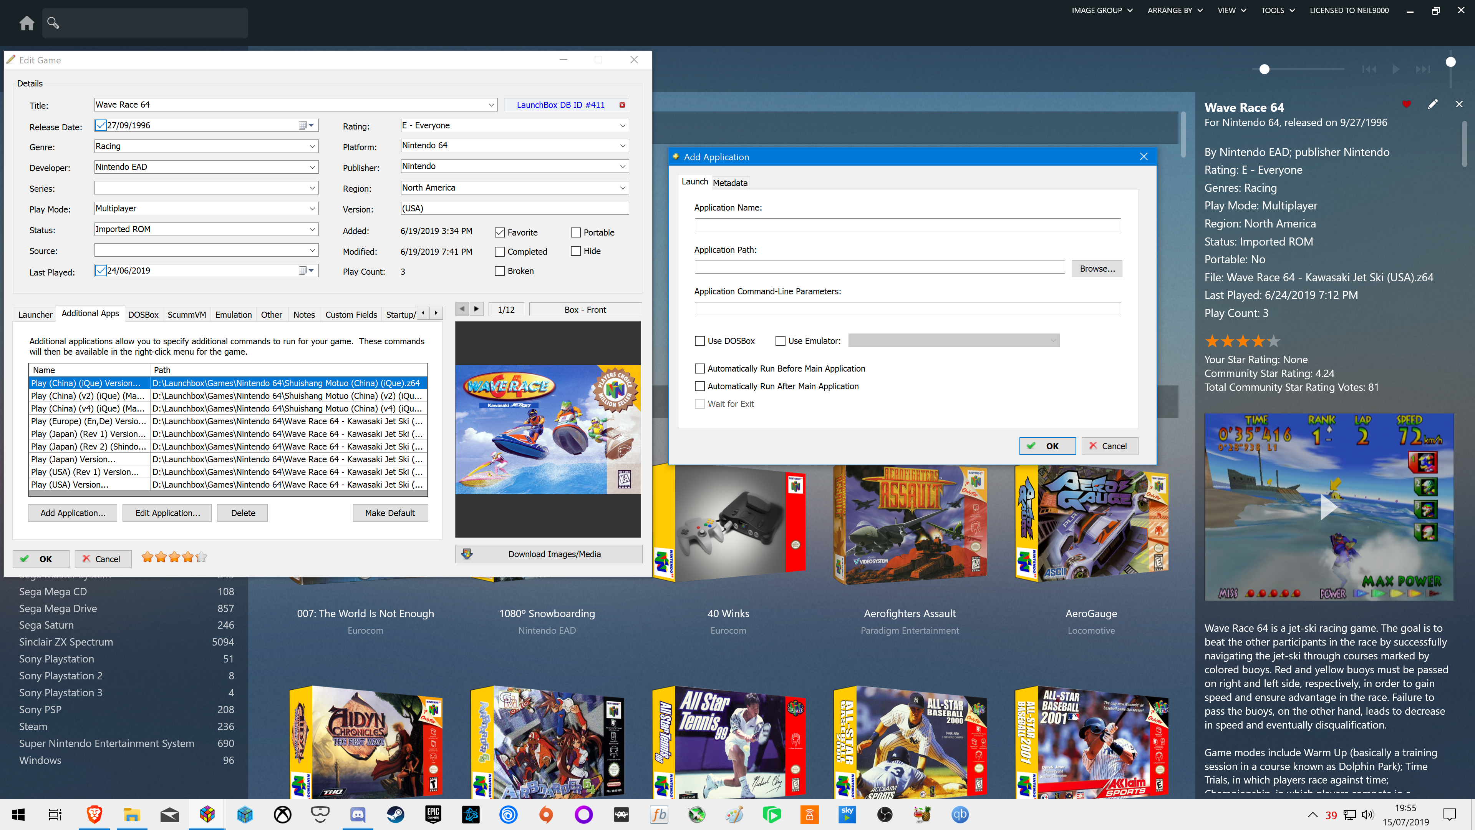This screenshot has width=1475, height=830.
Task: Expand the Play Mode dropdown
Action: click(313, 209)
